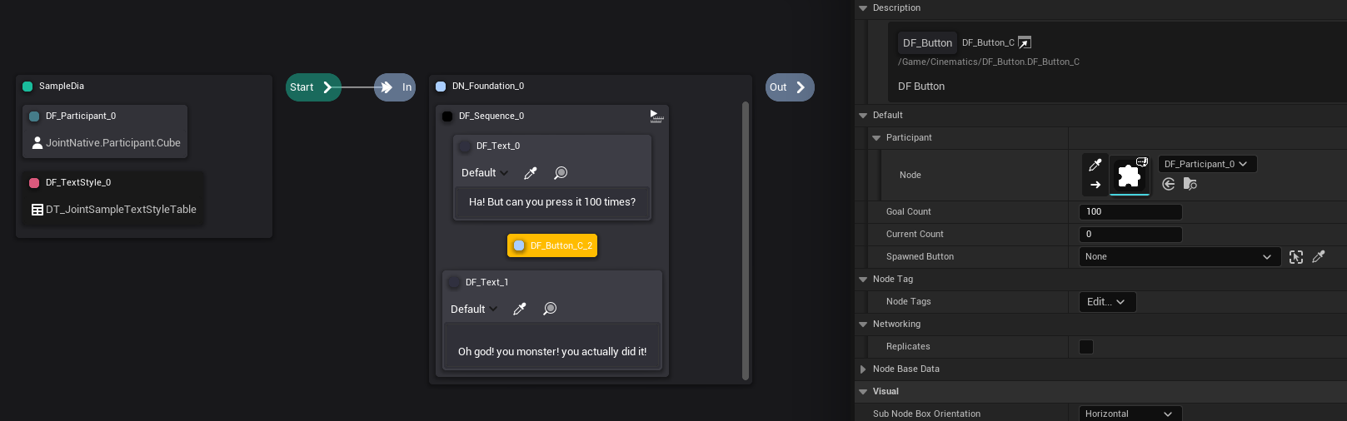This screenshot has height=421, width=1347.
Task: Click the sequence play icon on DF_Sequence_0
Action: (x=656, y=116)
